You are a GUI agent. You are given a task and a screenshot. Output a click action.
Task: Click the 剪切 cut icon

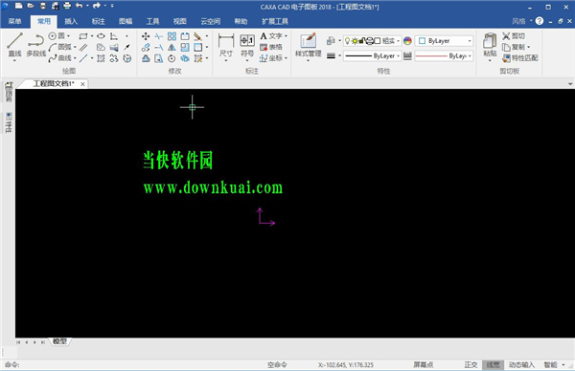coord(514,35)
